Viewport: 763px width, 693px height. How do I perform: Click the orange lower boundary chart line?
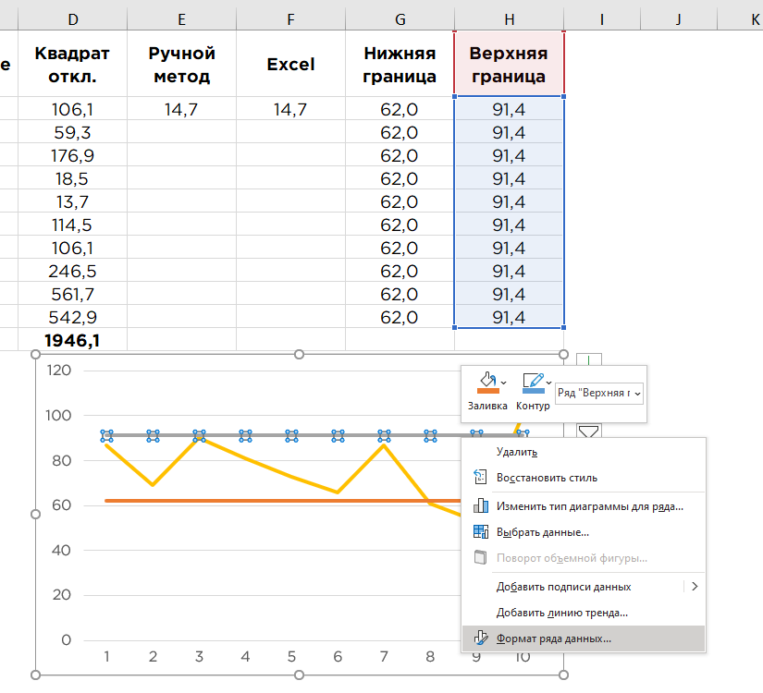tap(282, 501)
